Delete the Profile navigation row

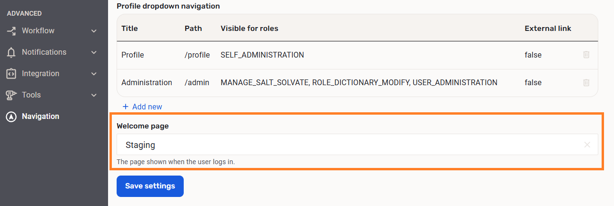(586, 55)
